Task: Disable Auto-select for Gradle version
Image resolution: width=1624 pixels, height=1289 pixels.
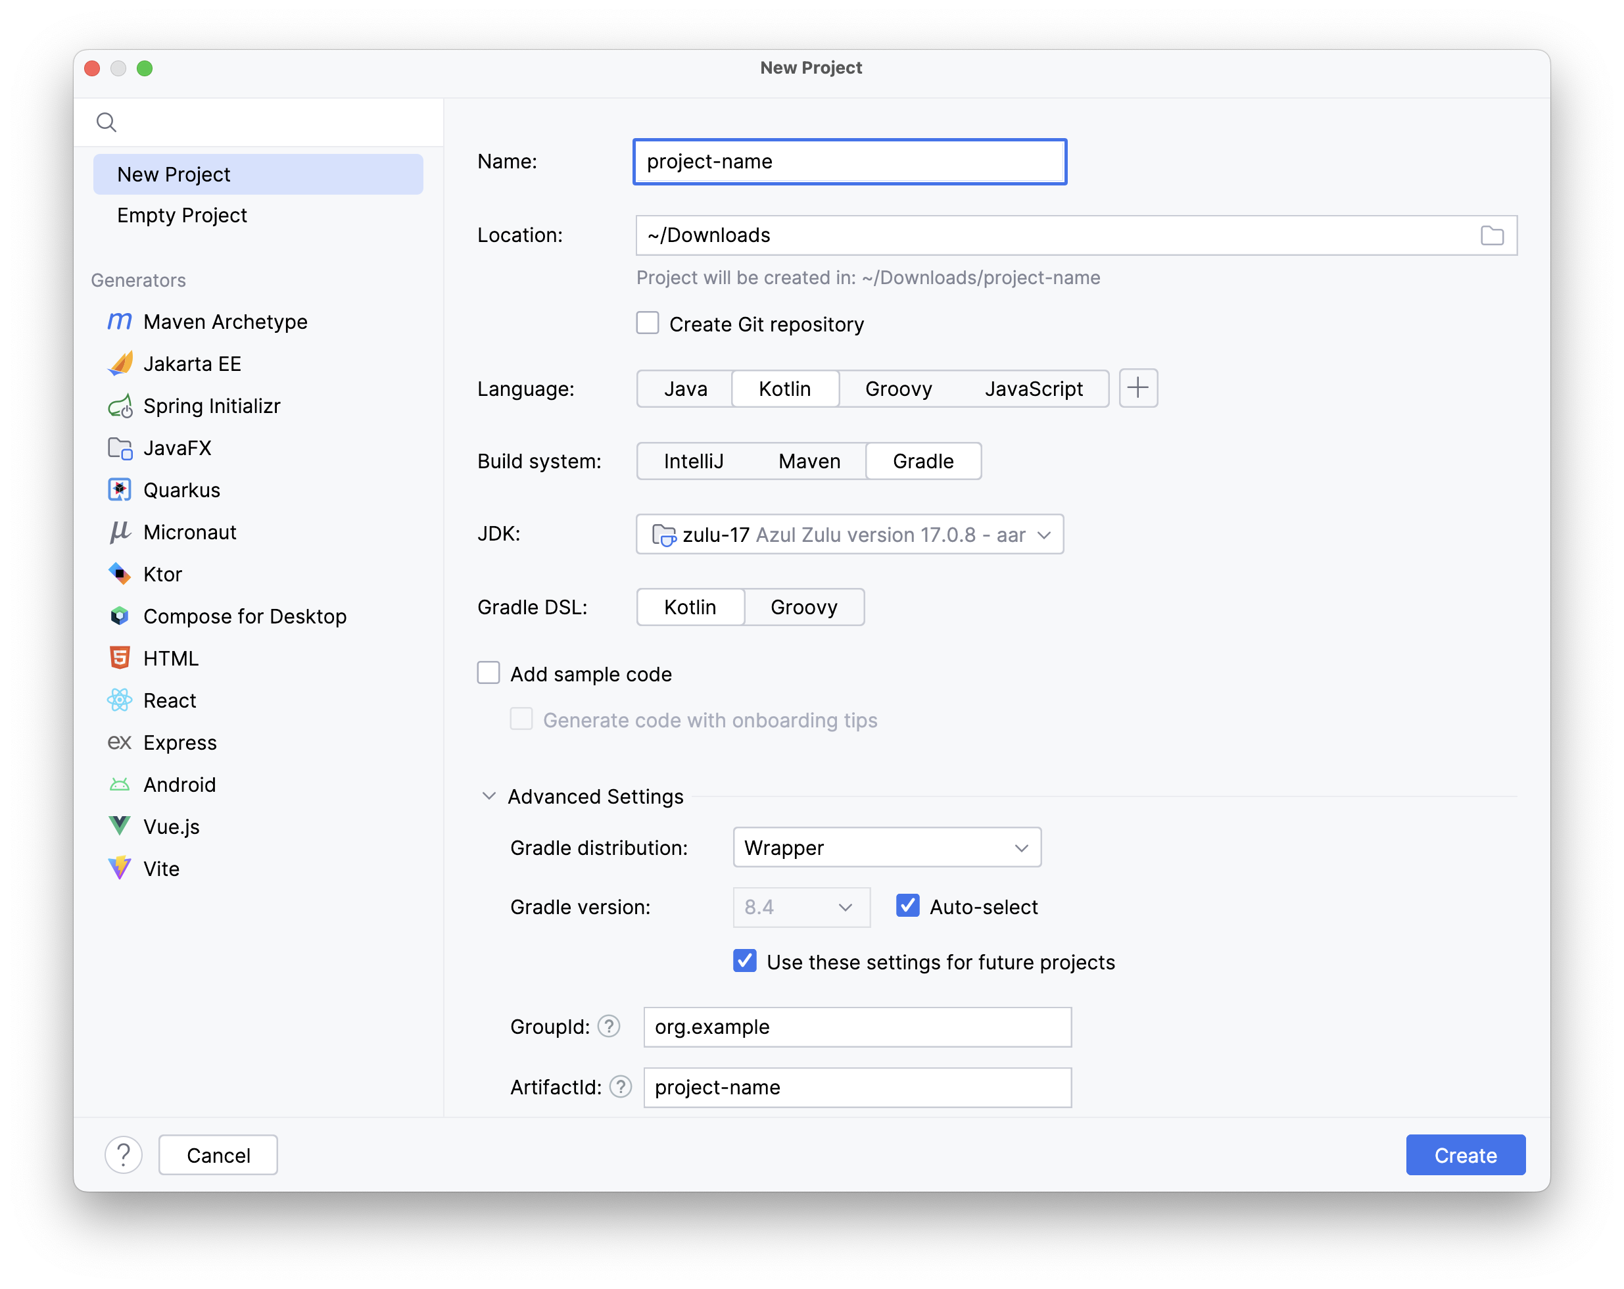Action: (x=907, y=906)
